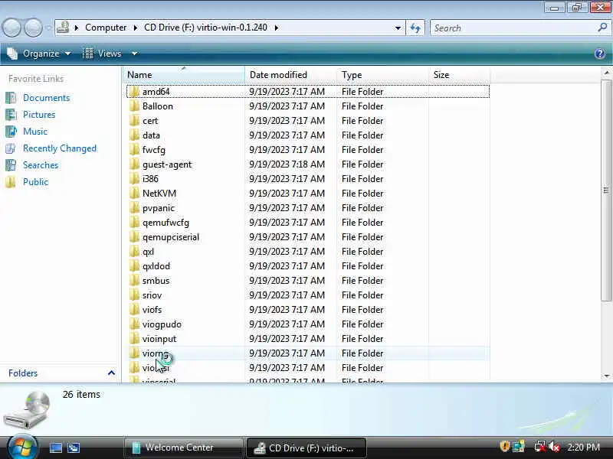Screen dimensions: 613x459
Task: Click the vertical scrollbar thumb
Action: tap(606, 190)
